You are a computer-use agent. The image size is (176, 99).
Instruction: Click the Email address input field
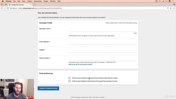(103, 43)
